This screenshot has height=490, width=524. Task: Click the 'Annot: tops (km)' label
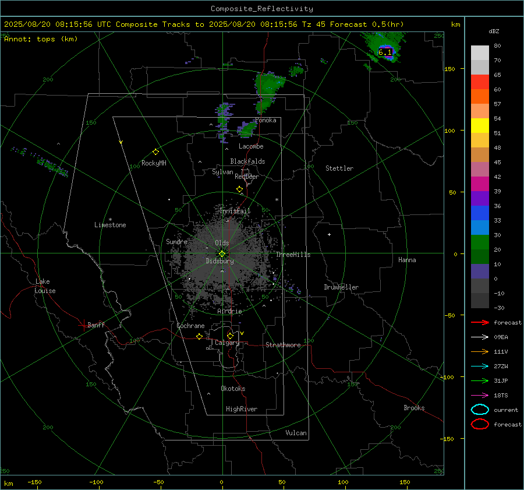click(x=41, y=39)
